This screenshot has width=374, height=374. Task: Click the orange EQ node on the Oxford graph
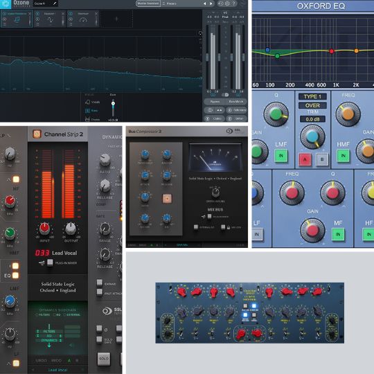357,51
